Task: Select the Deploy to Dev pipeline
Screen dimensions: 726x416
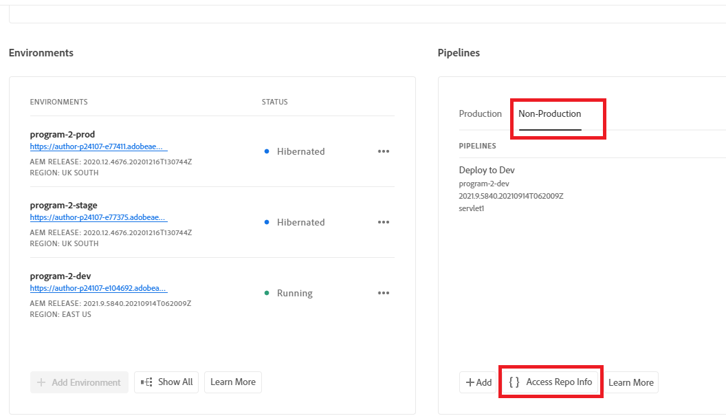Action: point(487,170)
